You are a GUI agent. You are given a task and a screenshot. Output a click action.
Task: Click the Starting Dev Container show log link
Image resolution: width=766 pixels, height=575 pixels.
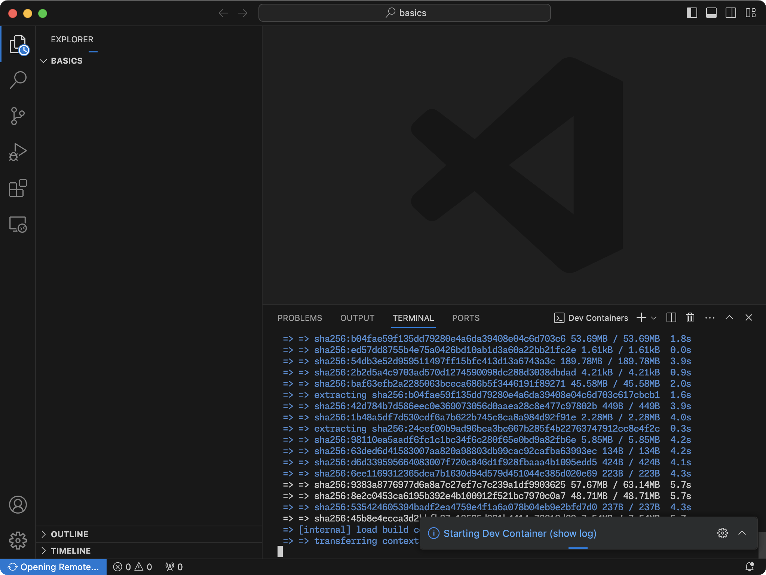[520, 533]
